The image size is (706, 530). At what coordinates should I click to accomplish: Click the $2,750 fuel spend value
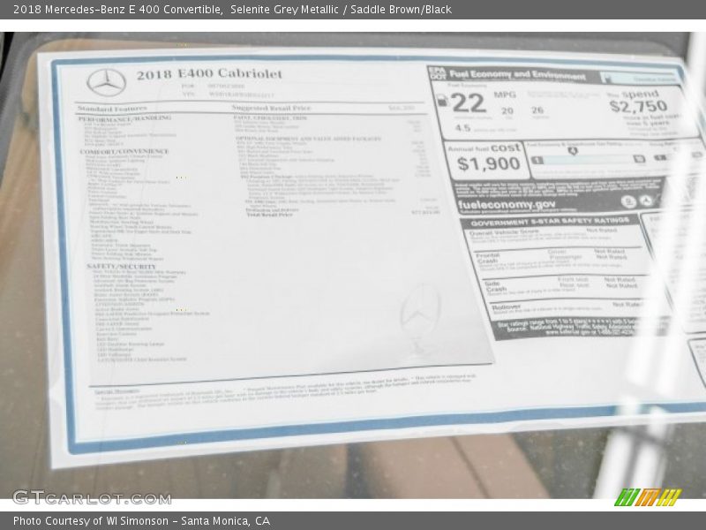click(x=638, y=106)
